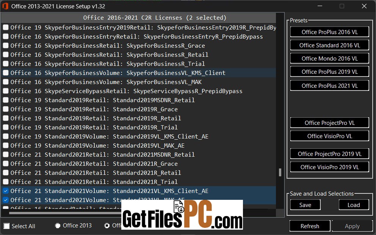Close the License Setup window
Viewport: 376px width, 235px height.
(364, 6)
